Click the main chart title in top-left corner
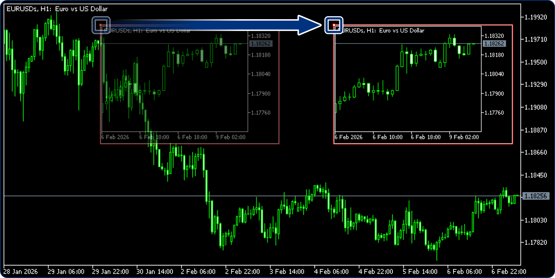Screen dimensions: 555x278 pos(57,9)
